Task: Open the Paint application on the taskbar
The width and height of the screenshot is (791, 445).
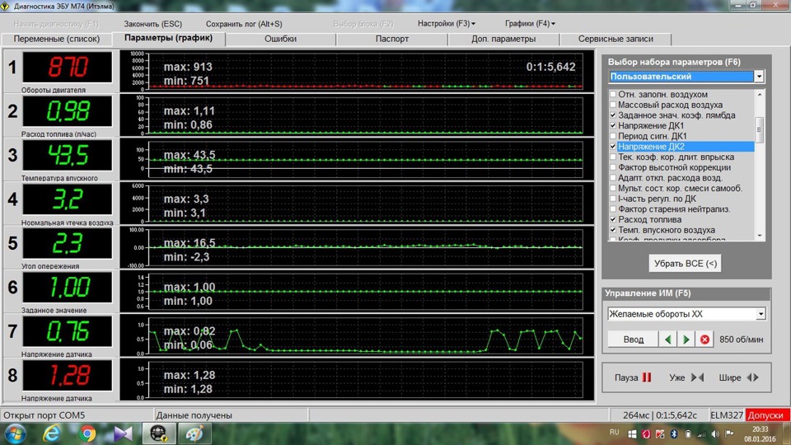Action: click(194, 433)
